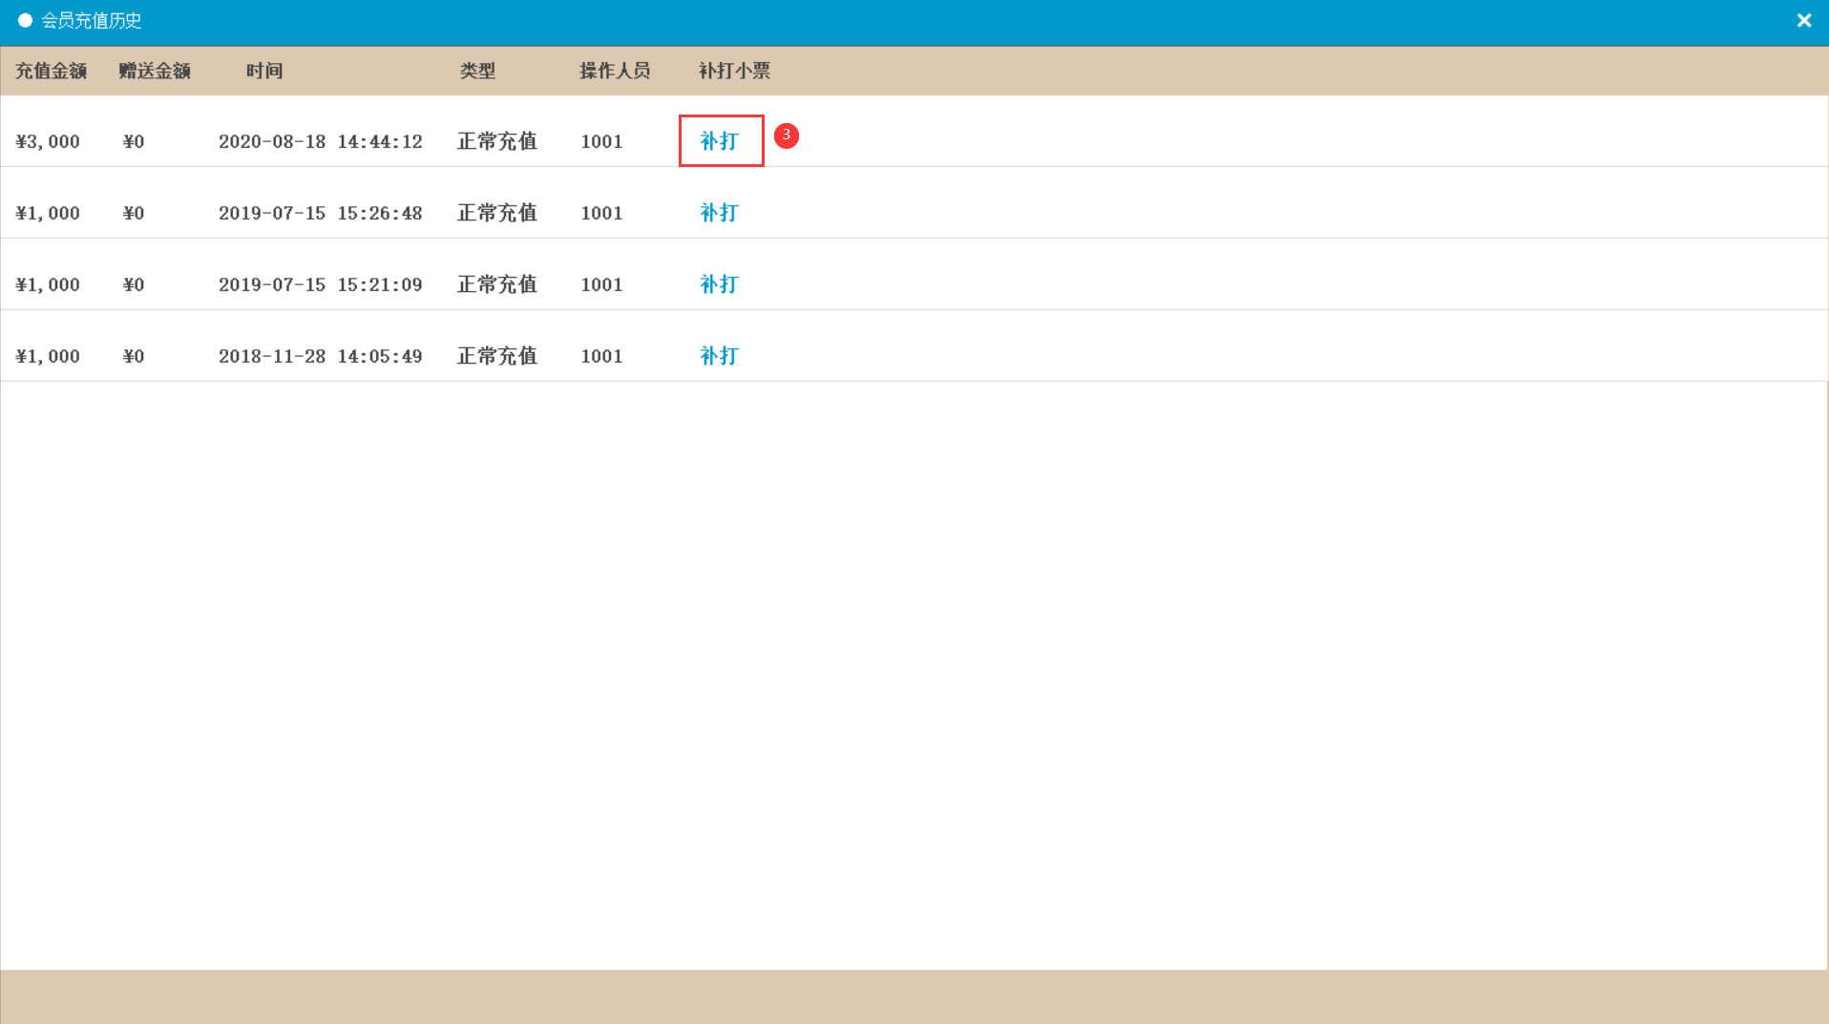This screenshot has height=1024, width=1829.
Task: Click 正常充值 in the 2018-11-28 row
Action: coord(496,356)
